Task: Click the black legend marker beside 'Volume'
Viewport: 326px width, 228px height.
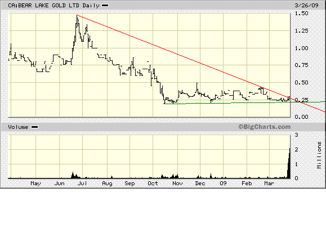Action: 34,127
